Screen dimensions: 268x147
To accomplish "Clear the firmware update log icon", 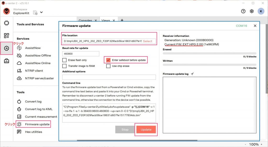I will [x=192, y=74].
